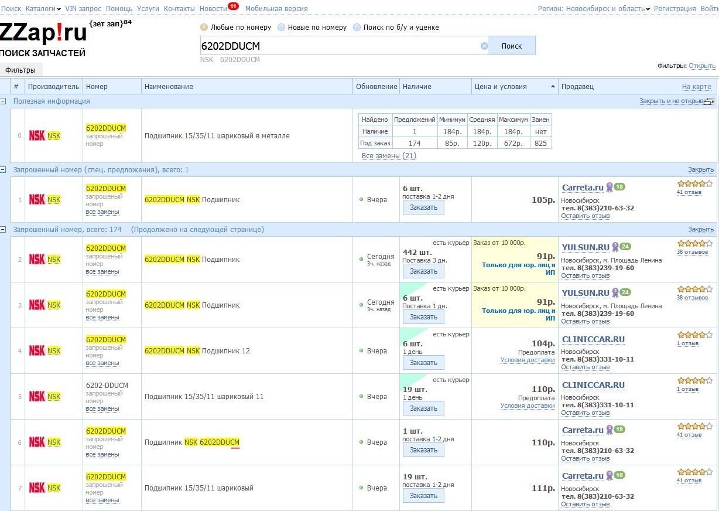This screenshot has height=511, width=719.
Task: Click the star rating for CLINICCAR in row 5
Action: click(695, 380)
